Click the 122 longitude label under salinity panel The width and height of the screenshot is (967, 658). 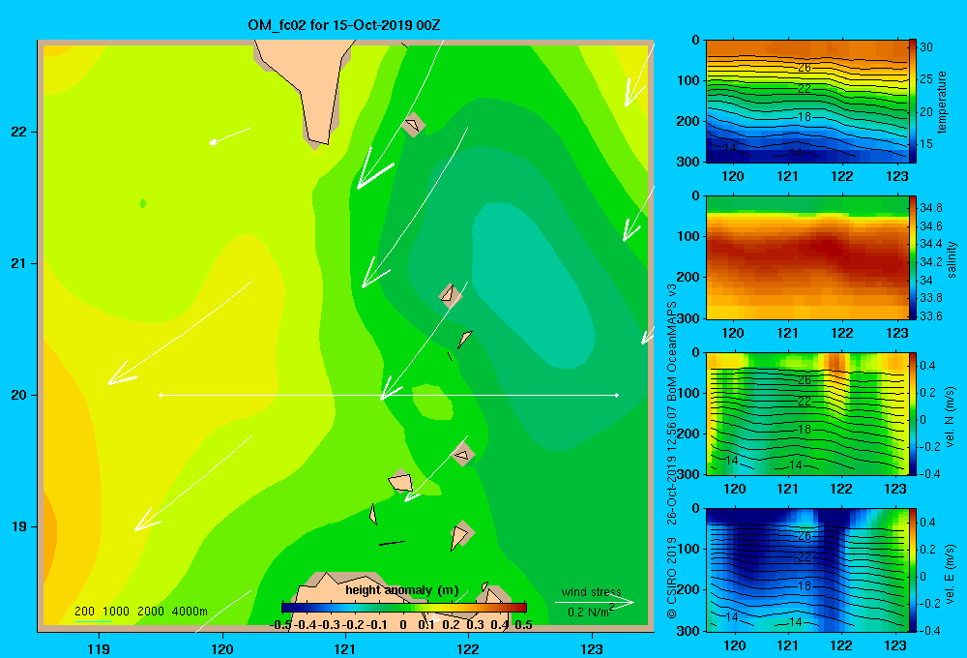point(842,333)
